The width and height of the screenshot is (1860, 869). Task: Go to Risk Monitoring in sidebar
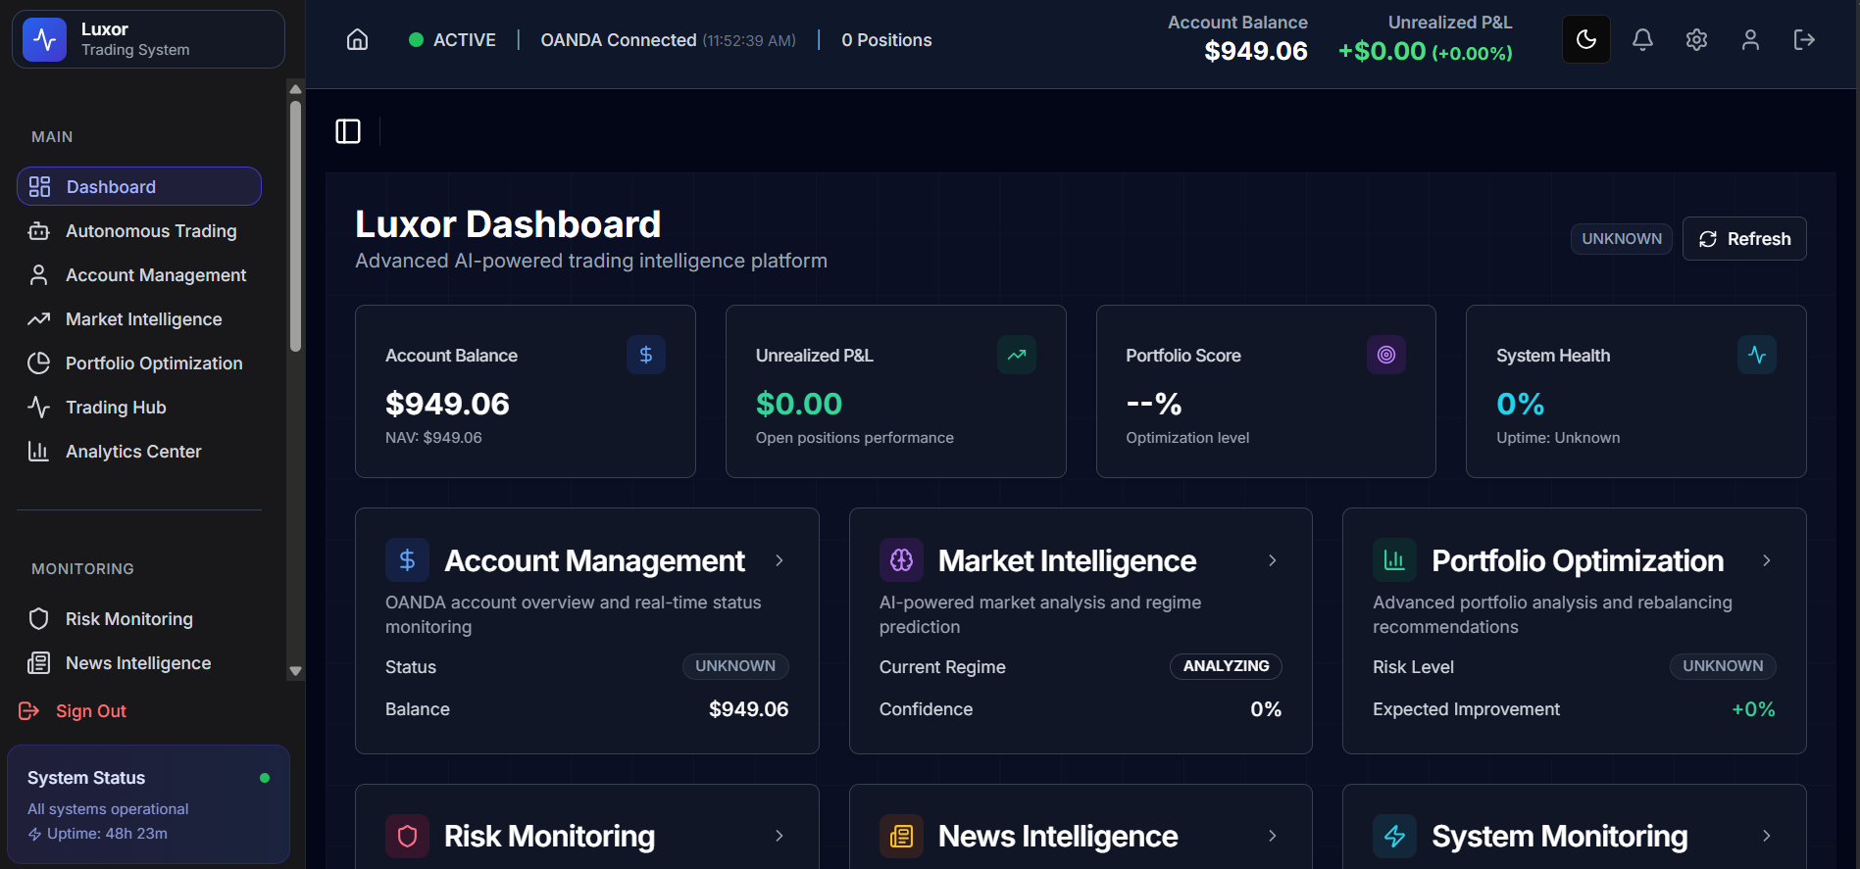tap(128, 619)
